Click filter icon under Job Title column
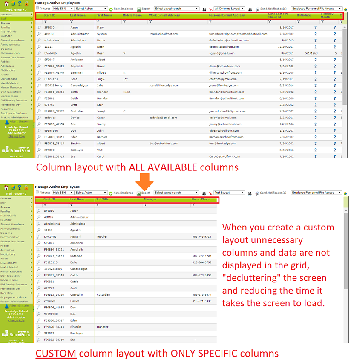The height and width of the screenshot is (360, 351). [98, 205]
